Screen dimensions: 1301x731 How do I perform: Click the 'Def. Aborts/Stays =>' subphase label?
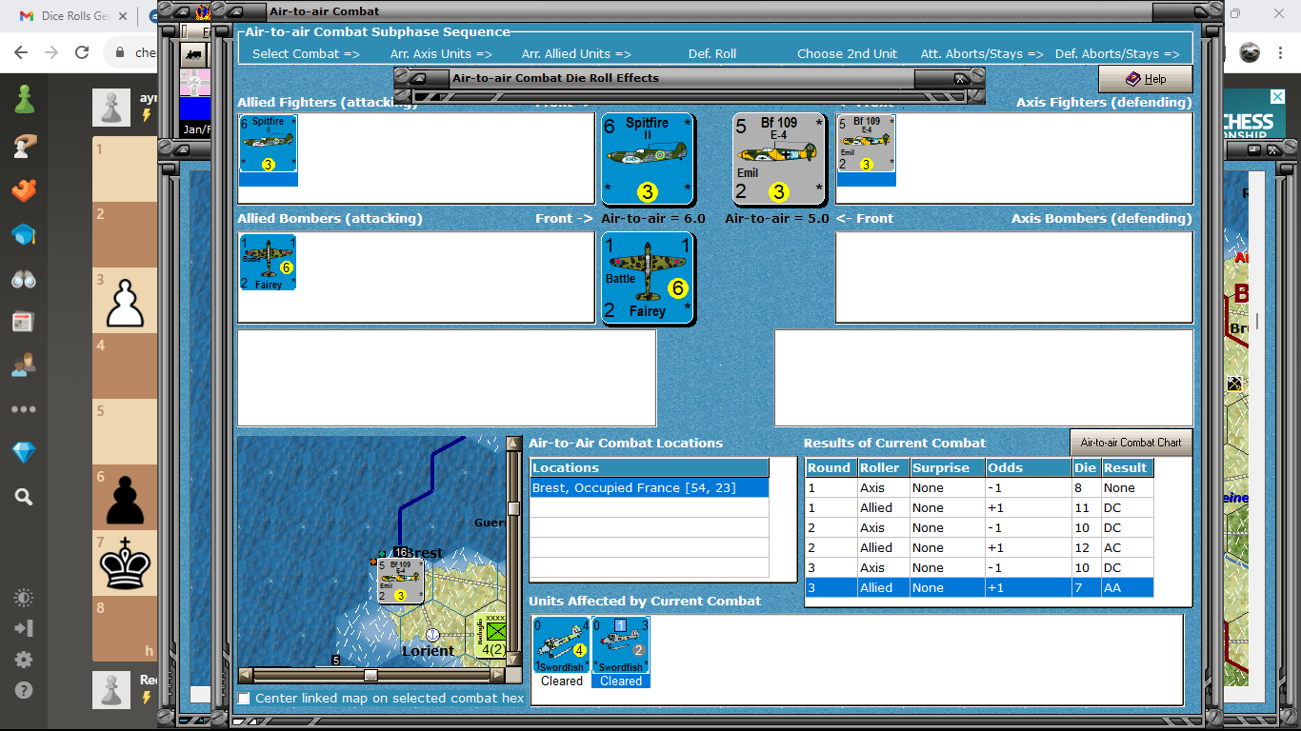point(1117,54)
